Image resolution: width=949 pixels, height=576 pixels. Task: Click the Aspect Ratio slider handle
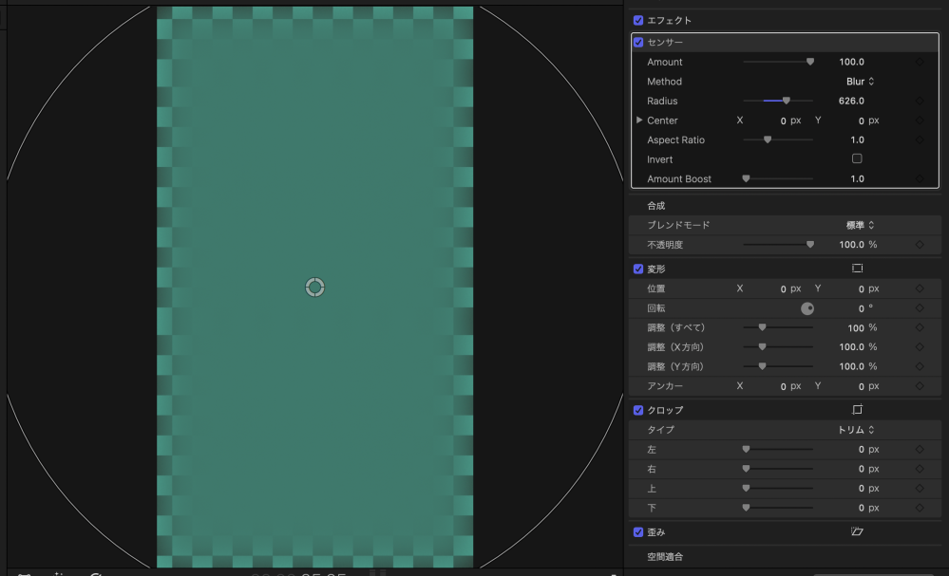[x=768, y=139]
